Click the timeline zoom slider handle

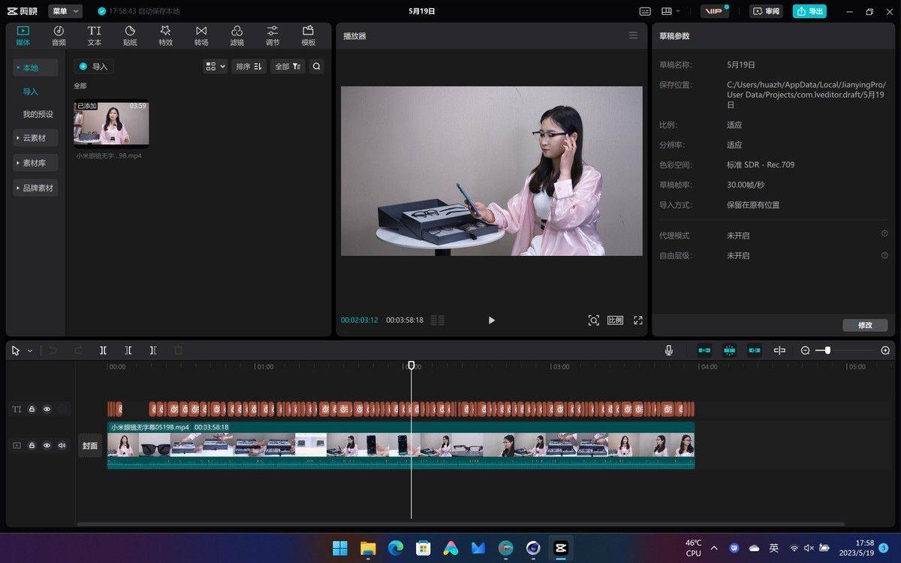tap(827, 351)
